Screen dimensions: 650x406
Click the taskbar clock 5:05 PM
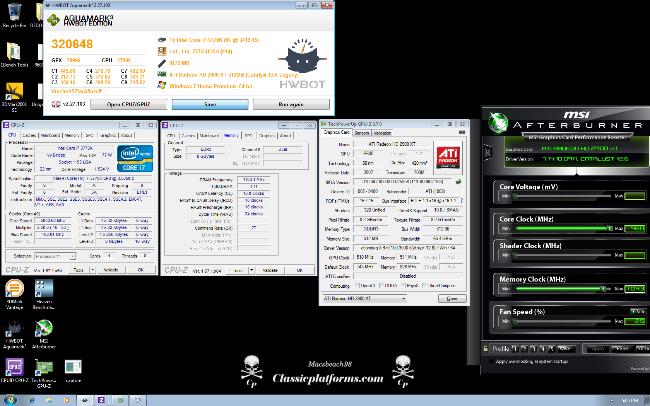pos(629,401)
